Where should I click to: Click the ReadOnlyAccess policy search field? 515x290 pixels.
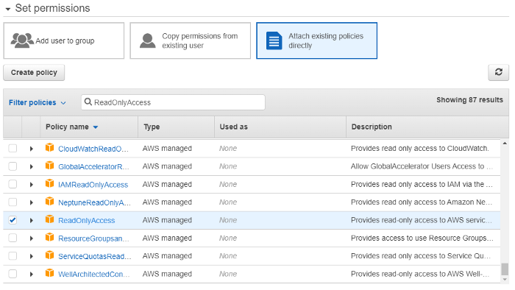pos(173,102)
